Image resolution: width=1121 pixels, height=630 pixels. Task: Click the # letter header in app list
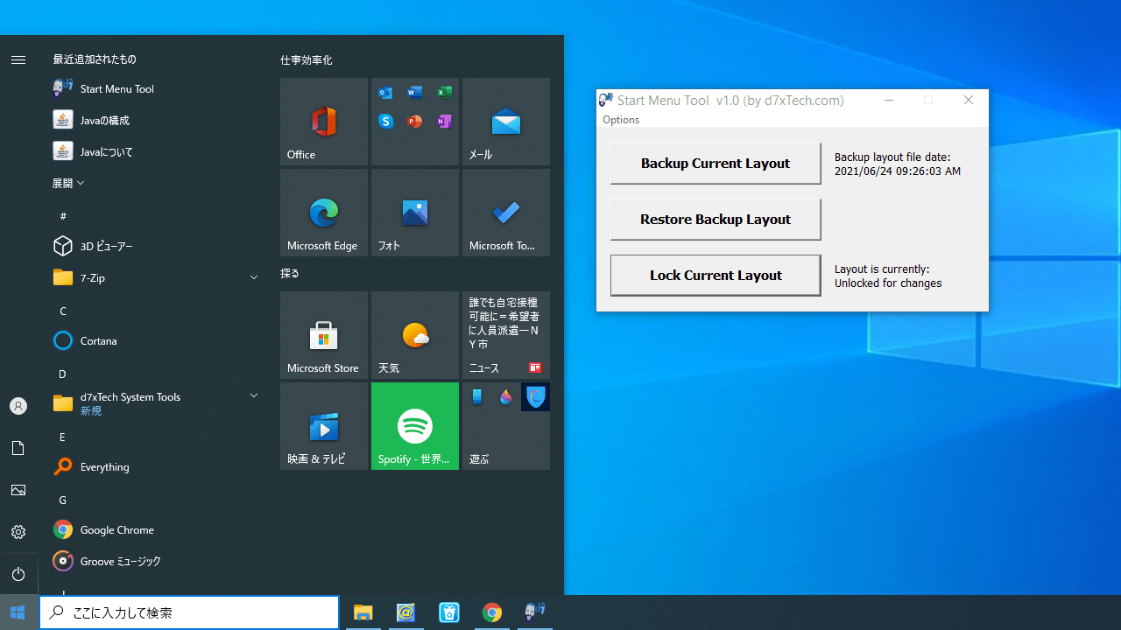click(x=63, y=216)
